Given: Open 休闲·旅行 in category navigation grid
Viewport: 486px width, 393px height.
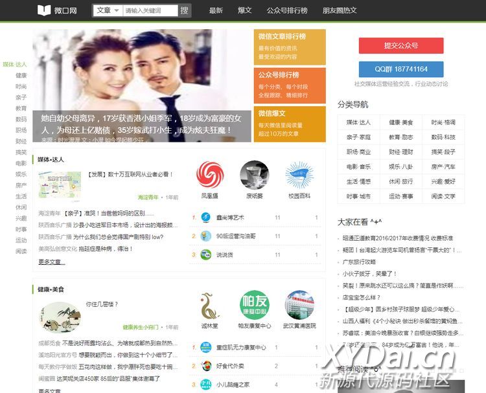Looking at the screenshot, I should [x=400, y=181].
